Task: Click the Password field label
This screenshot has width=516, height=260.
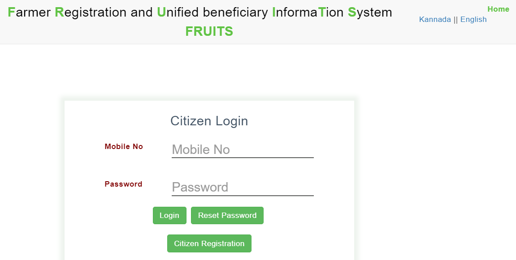Action: (x=123, y=184)
